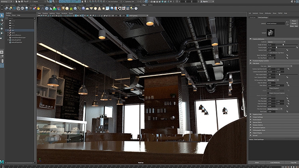Select the arrow Select tool in toolbox

(x=2, y=16)
